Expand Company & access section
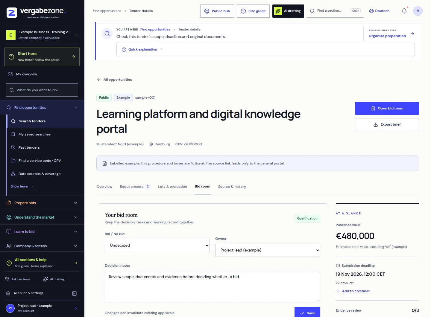Viewport: 431px width, 317px height. tap(42, 246)
